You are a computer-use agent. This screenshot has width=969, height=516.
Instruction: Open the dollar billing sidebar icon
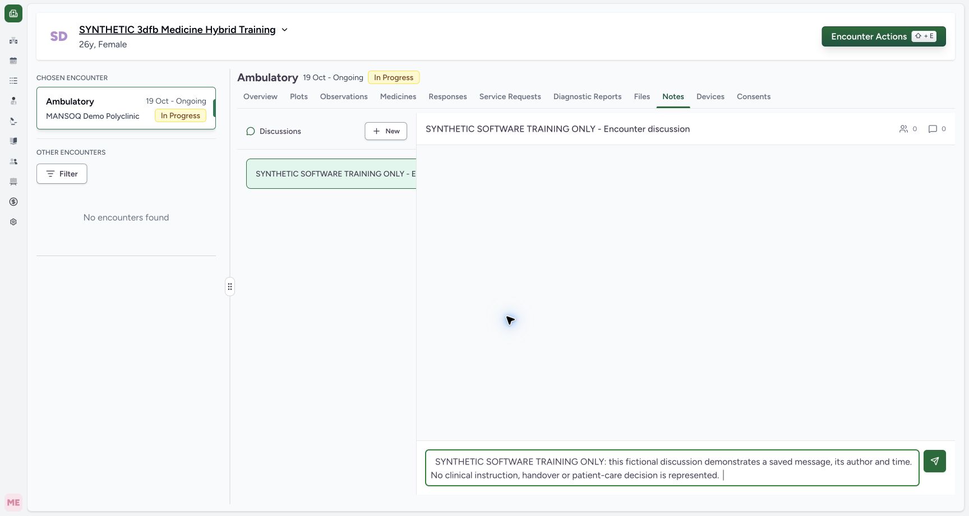click(13, 202)
